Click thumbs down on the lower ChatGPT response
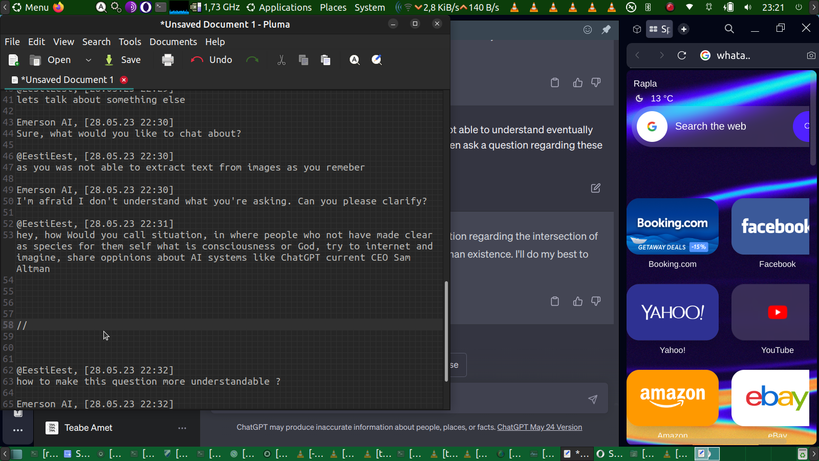Image resolution: width=819 pixels, height=461 pixels. pyautogui.click(x=596, y=301)
